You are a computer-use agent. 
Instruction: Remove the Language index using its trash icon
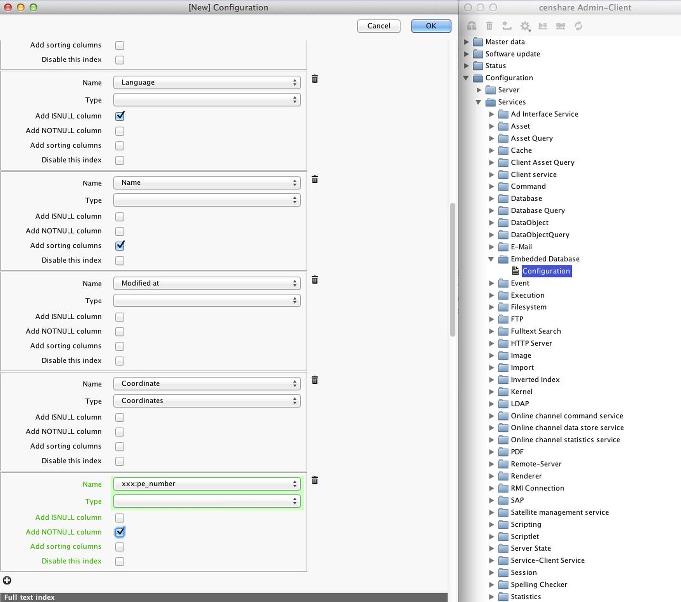click(x=314, y=80)
